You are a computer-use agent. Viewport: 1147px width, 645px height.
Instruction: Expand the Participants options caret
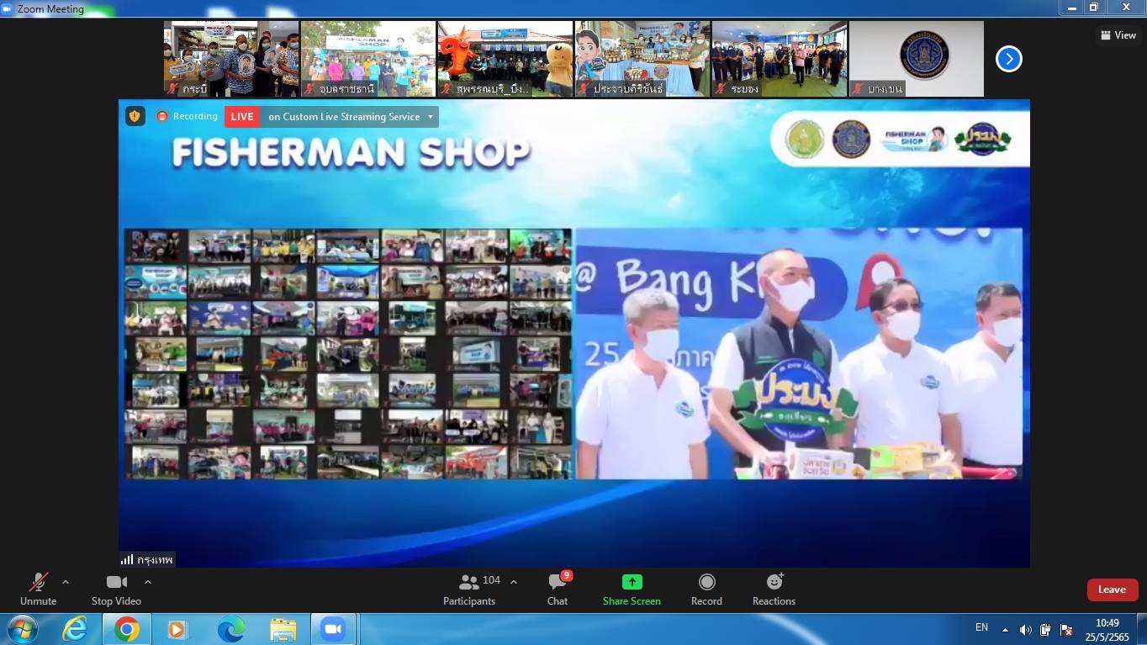(514, 582)
